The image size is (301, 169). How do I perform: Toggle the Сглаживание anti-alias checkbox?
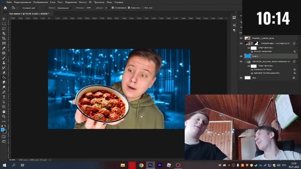point(113,8)
